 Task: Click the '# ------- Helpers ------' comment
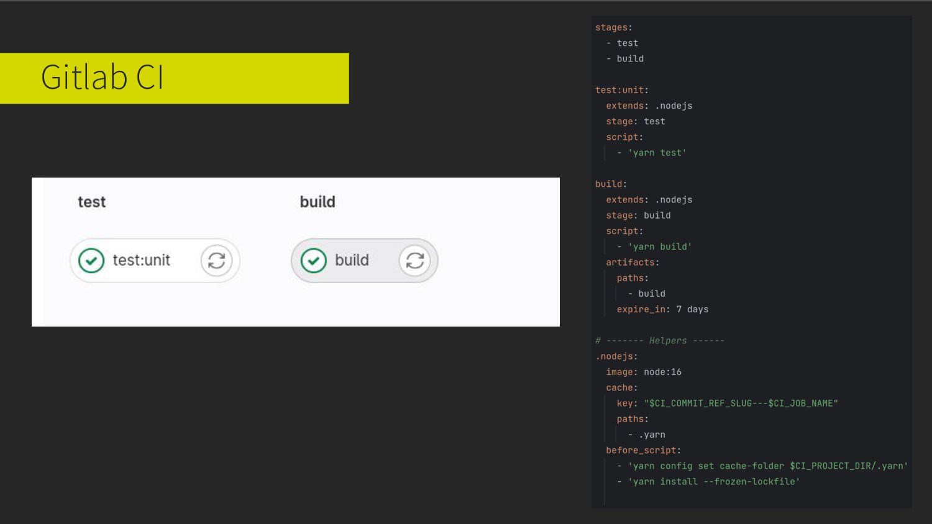tap(660, 340)
